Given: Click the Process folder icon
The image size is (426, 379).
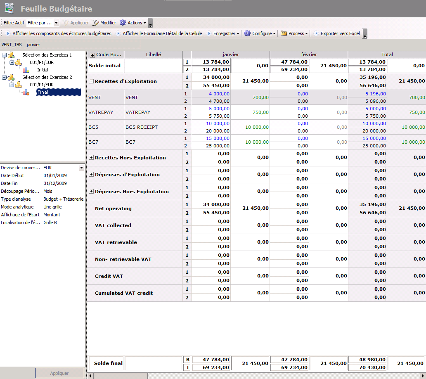Looking at the screenshot, I should click(284, 33).
